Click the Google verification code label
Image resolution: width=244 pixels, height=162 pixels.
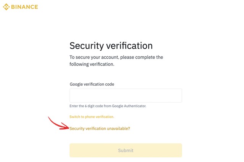point(92,84)
